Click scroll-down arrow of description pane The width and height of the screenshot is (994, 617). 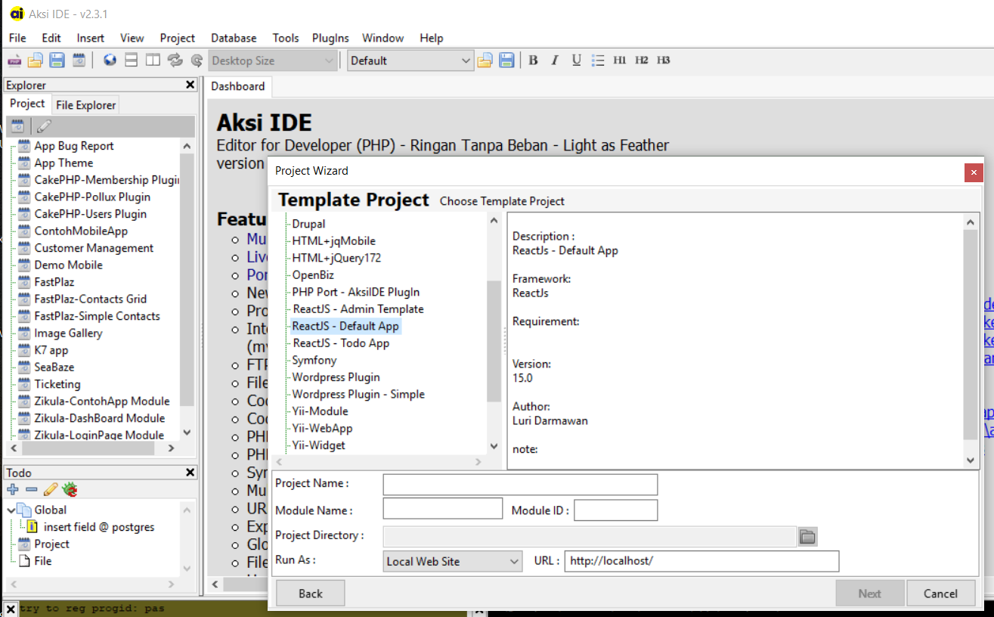(971, 459)
